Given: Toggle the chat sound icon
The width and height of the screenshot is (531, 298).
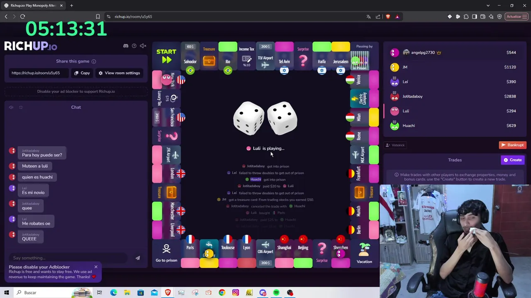Looking at the screenshot, I should pos(11,107).
